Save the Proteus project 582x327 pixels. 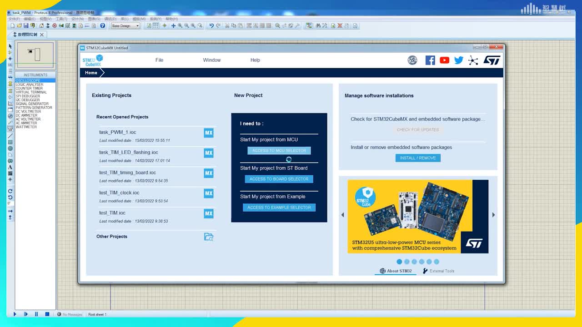pyautogui.click(x=25, y=26)
